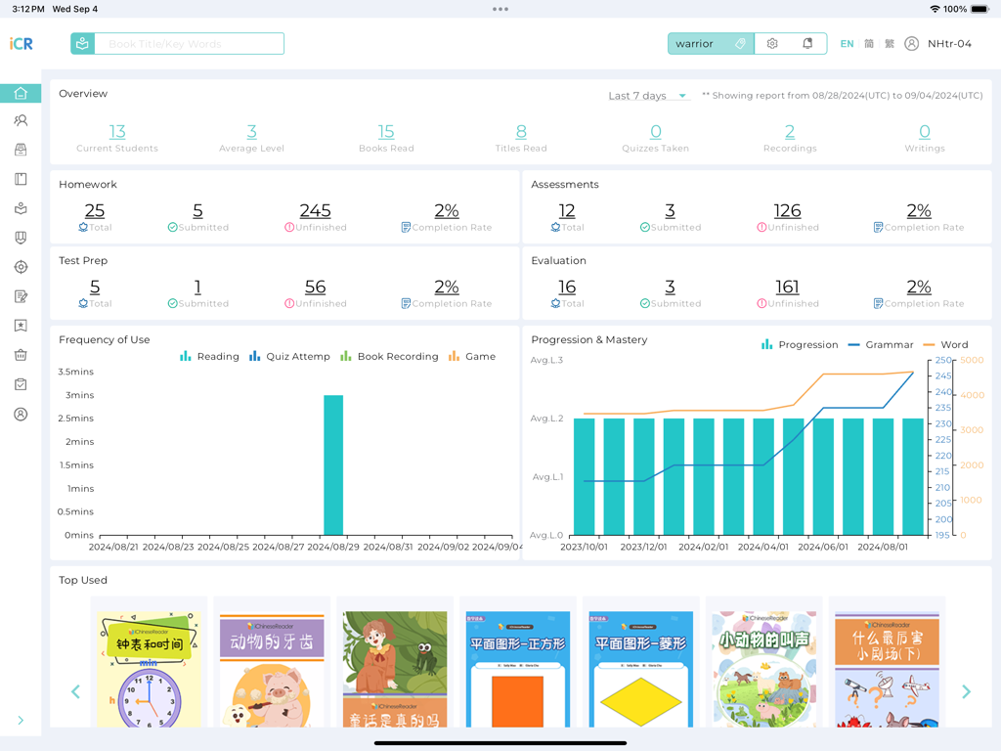
Task: Open the Books Read statistic link
Action: 386,131
